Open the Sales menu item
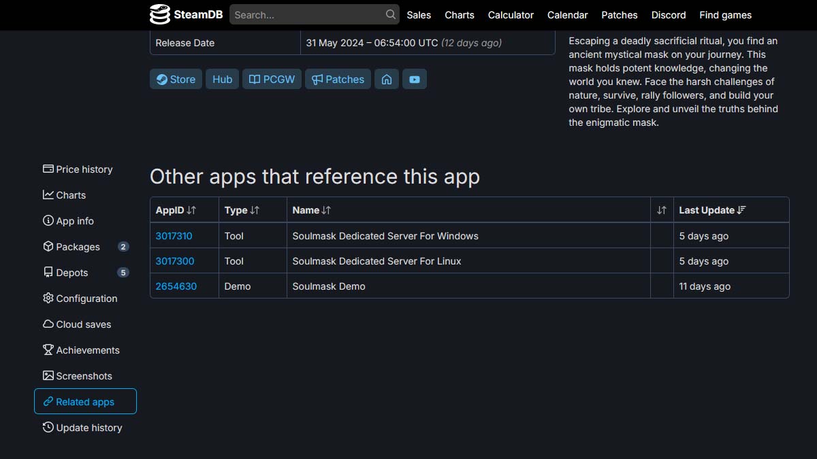 [x=419, y=14]
